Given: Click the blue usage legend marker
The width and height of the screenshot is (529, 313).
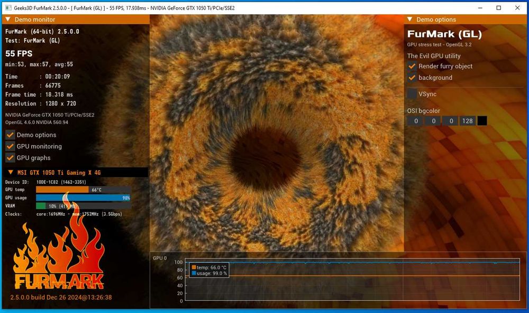Looking at the screenshot, I should 194,273.
